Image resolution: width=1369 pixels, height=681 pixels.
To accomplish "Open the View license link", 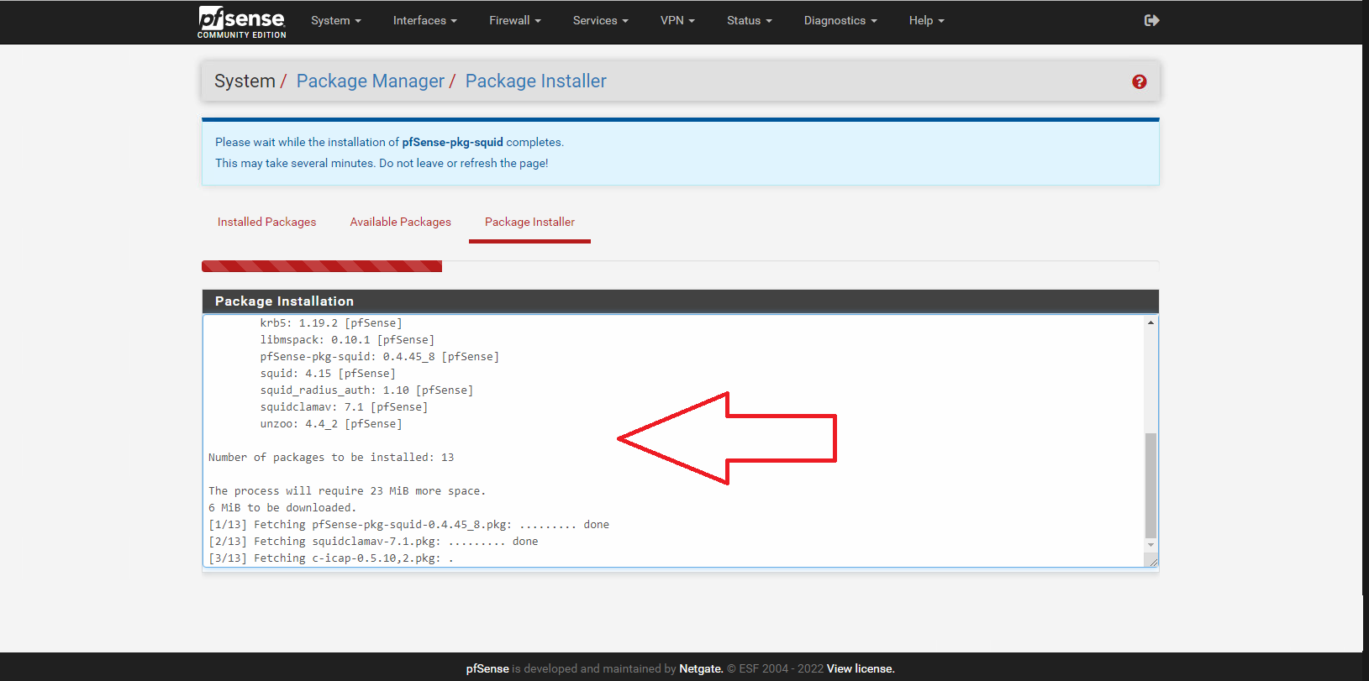I will click(861, 668).
